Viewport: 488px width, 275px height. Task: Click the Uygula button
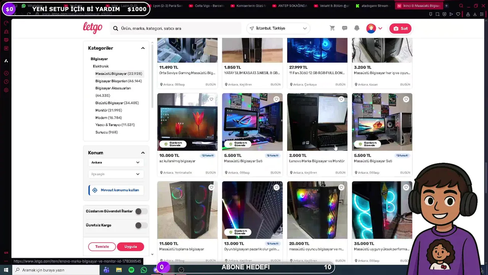coord(130,246)
